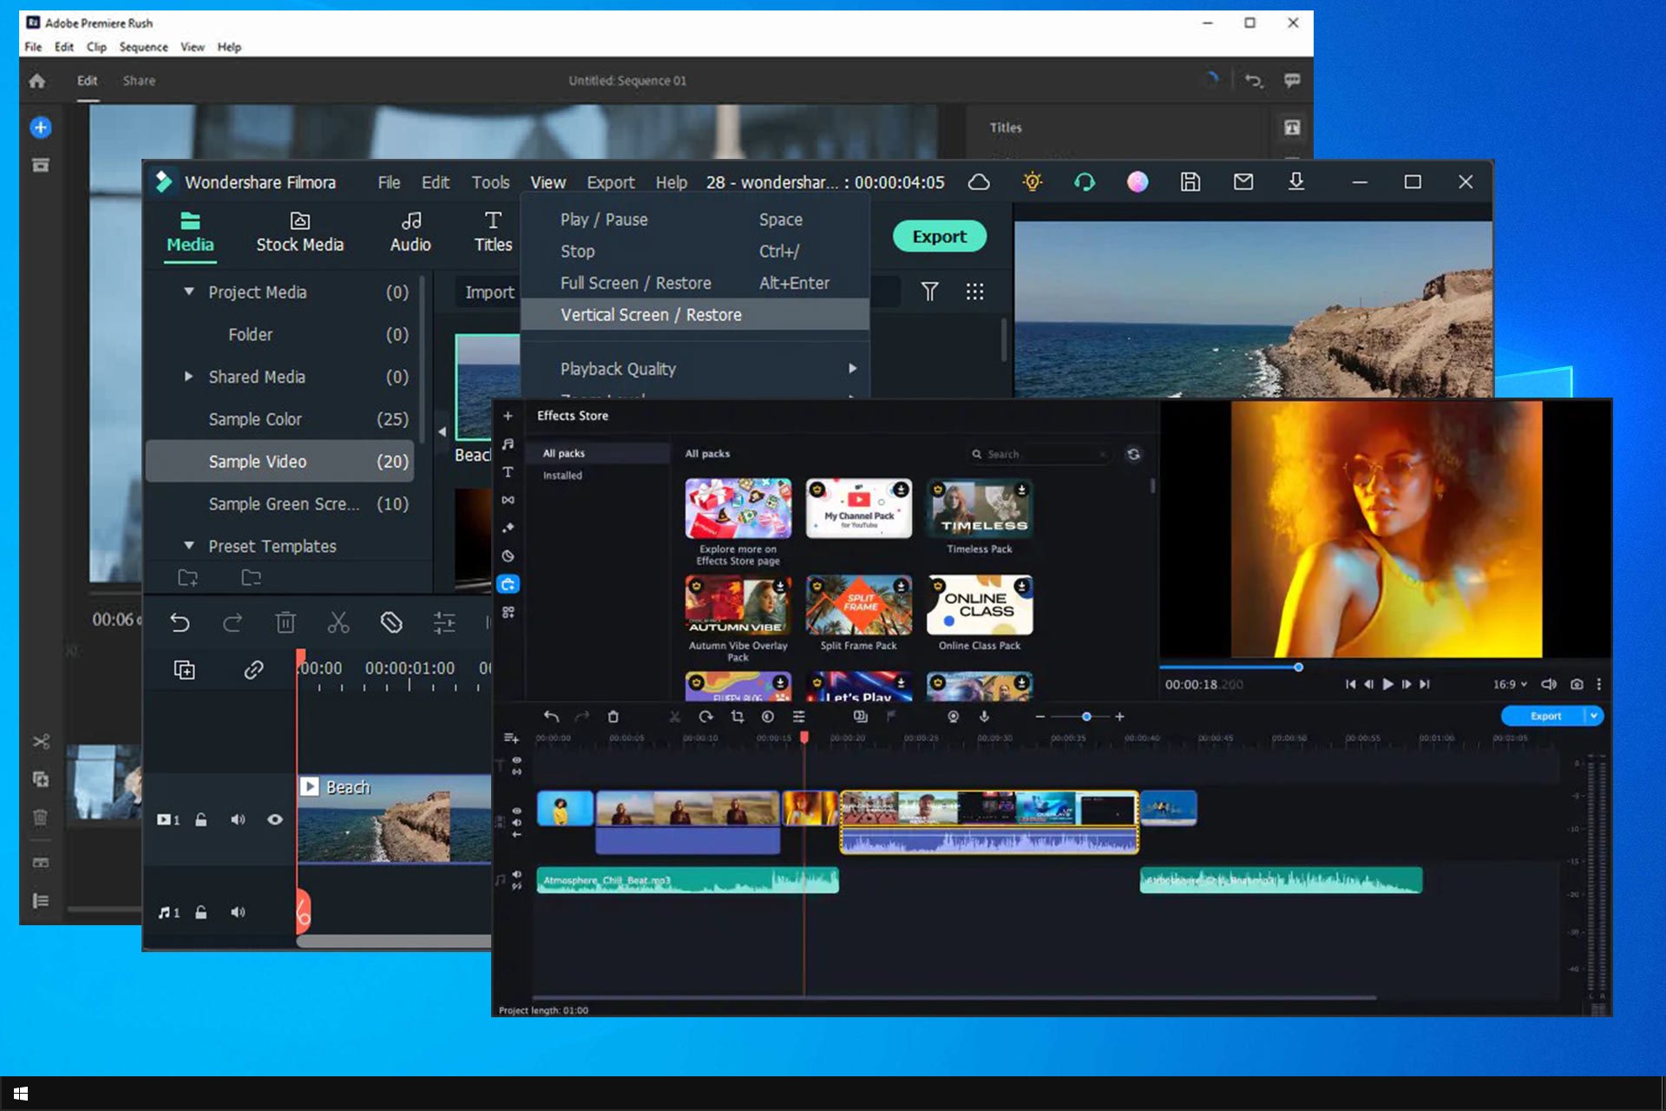Click Filmora timeline scissors split icon
The height and width of the screenshot is (1111, 1666).
pos(338,622)
